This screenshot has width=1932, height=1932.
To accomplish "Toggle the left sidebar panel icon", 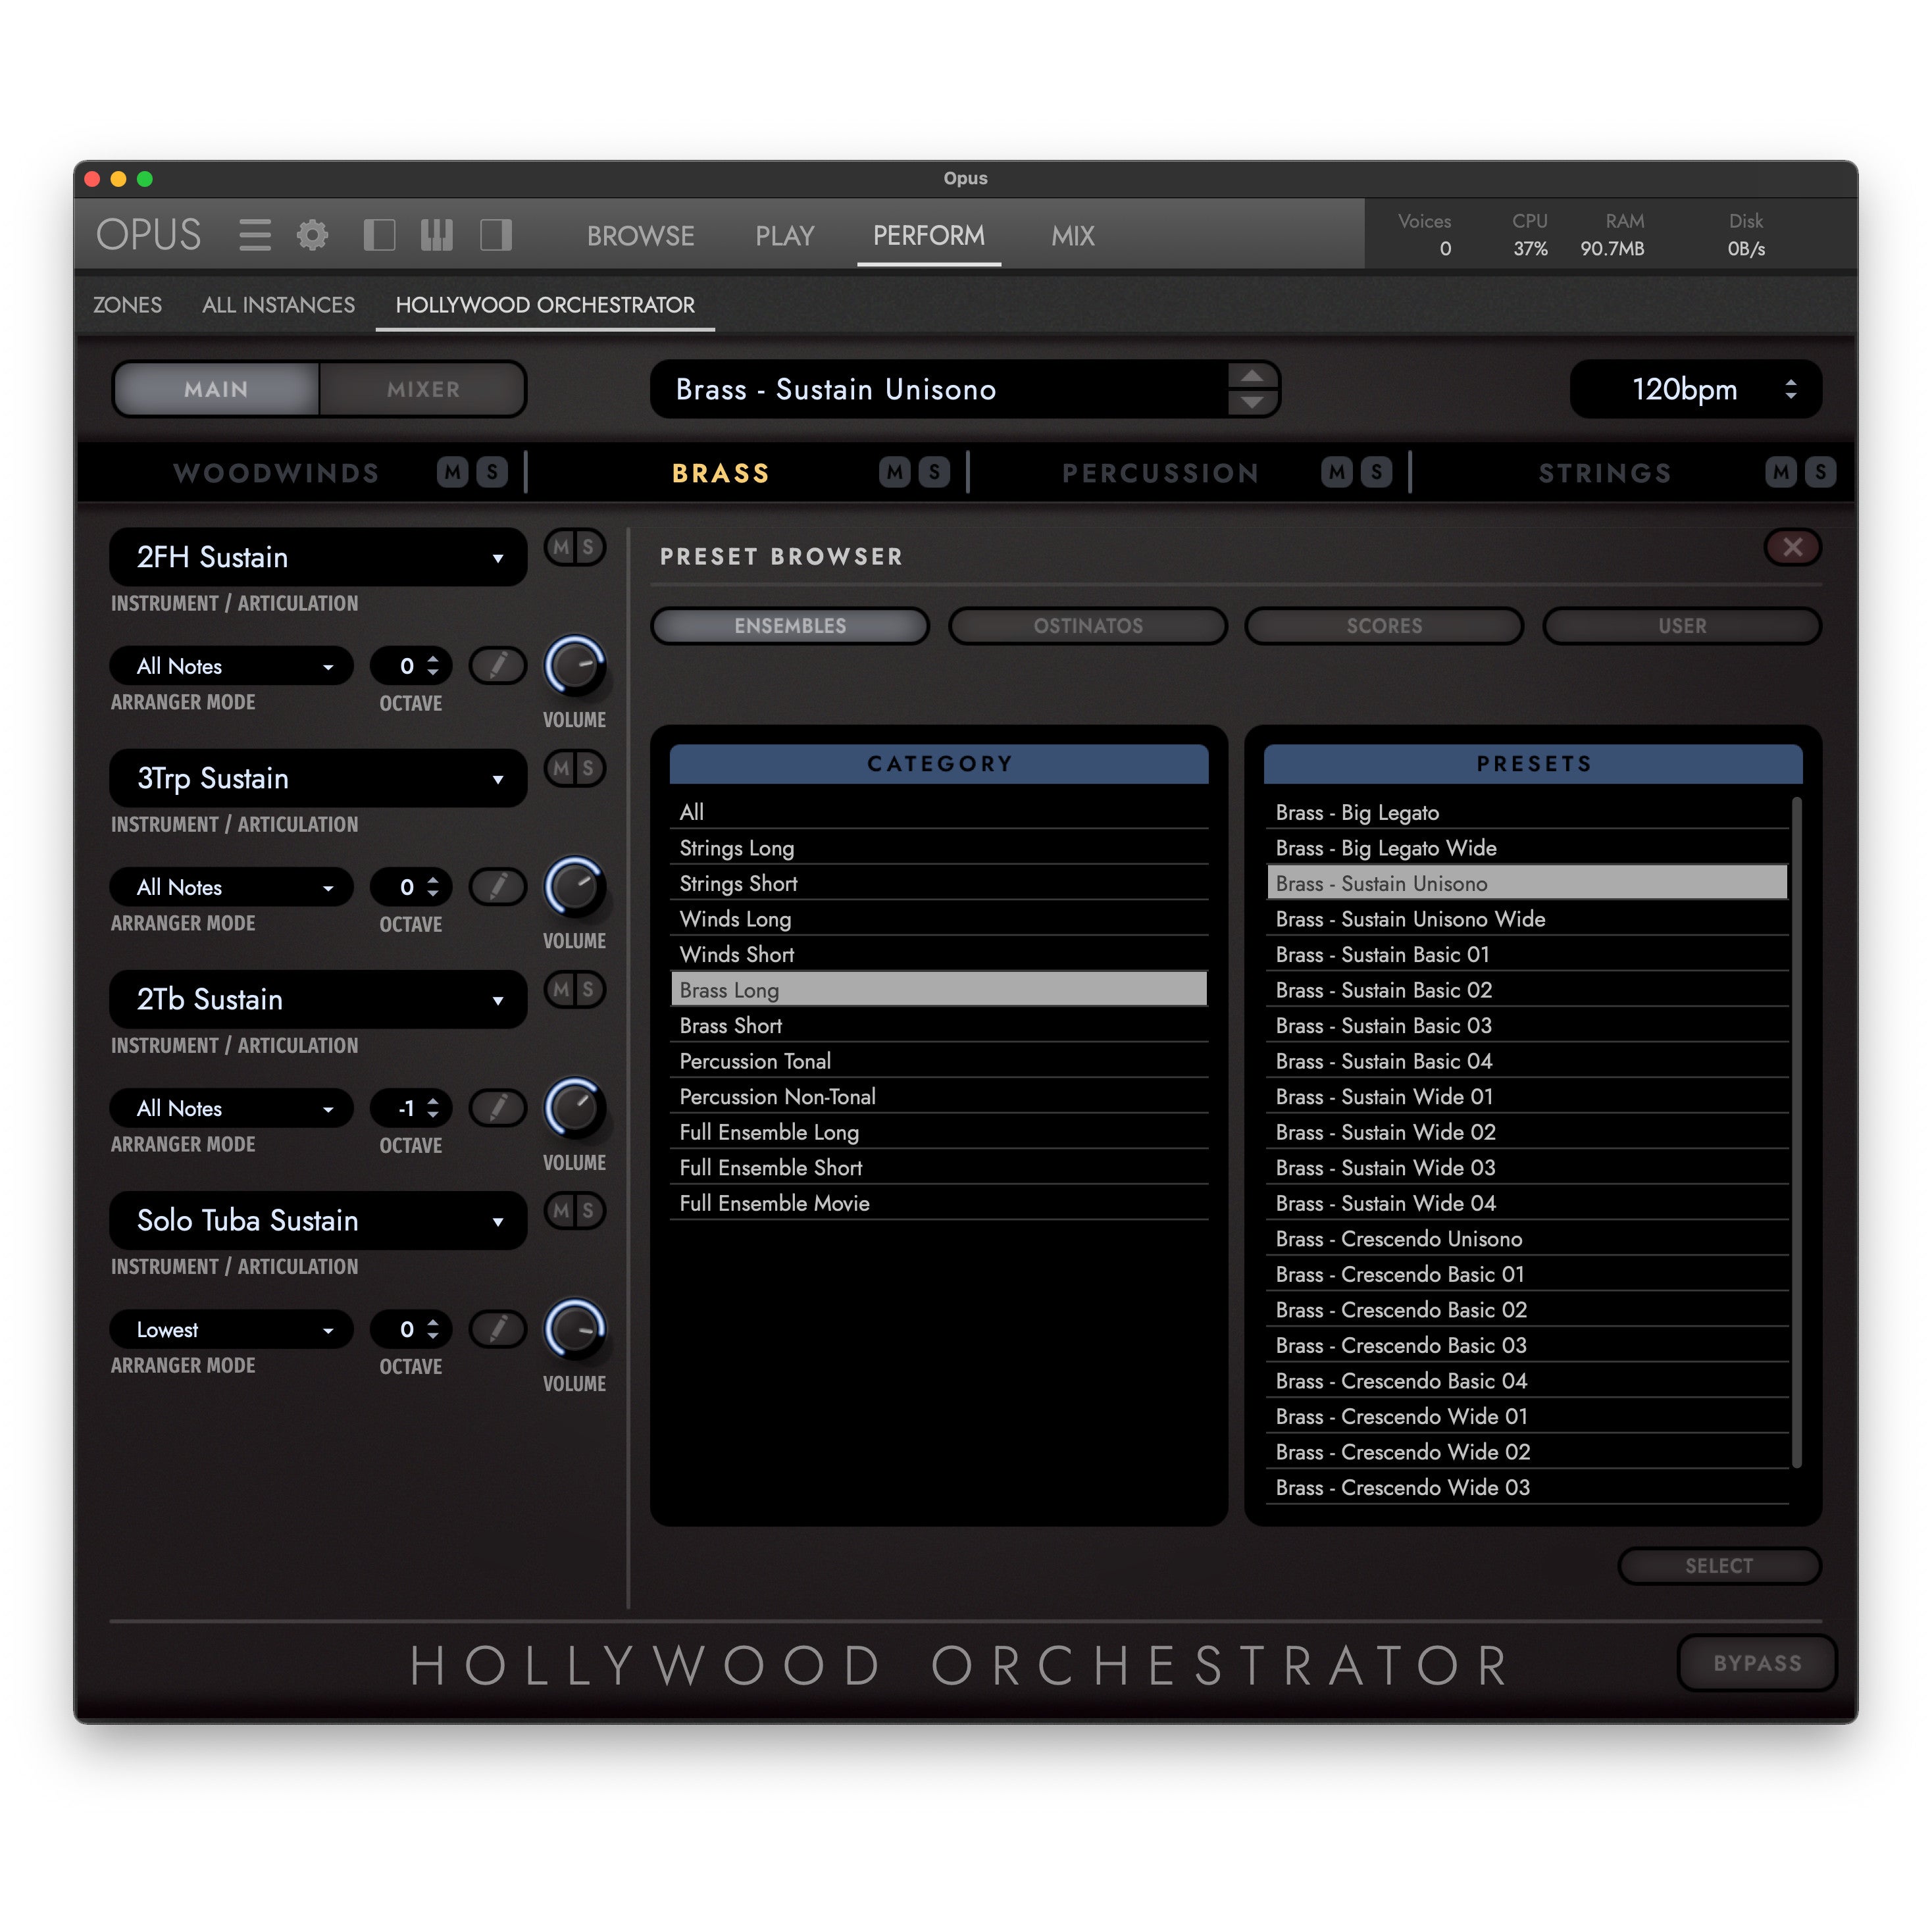I will (x=379, y=235).
